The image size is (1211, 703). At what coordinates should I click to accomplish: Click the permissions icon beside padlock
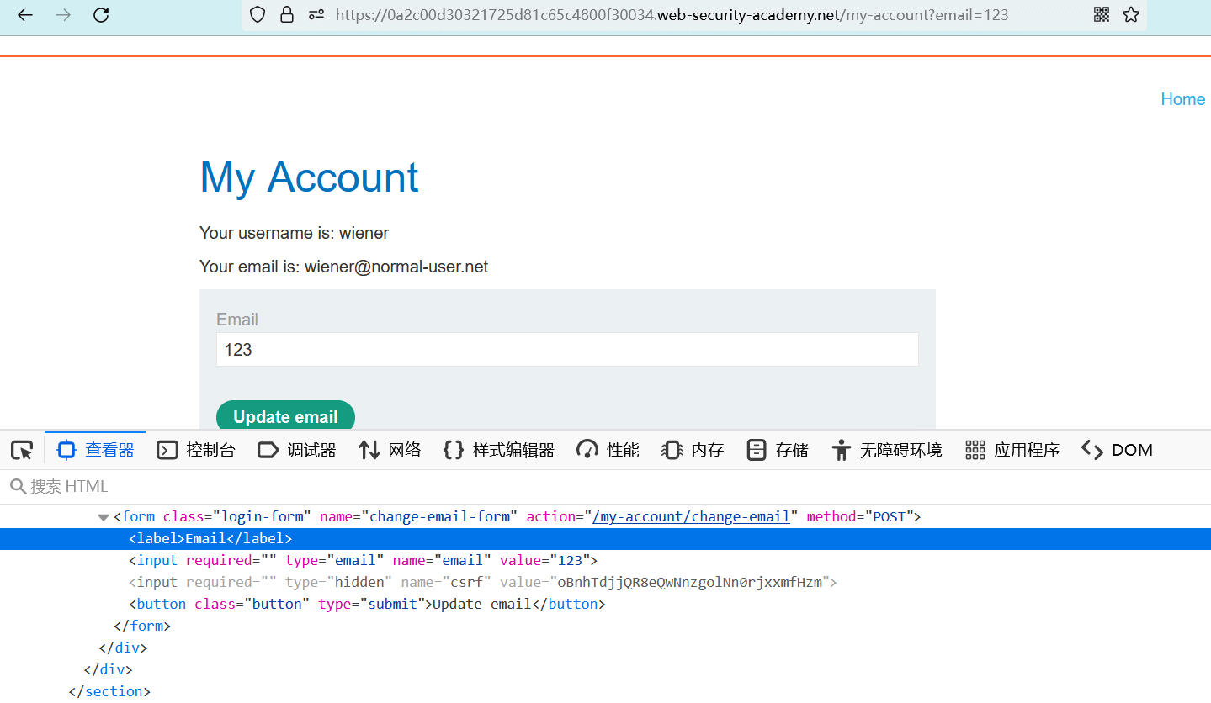click(316, 14)
